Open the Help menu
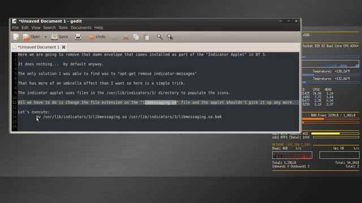Screen dimensions: 362x203 [x=98, y=28]
